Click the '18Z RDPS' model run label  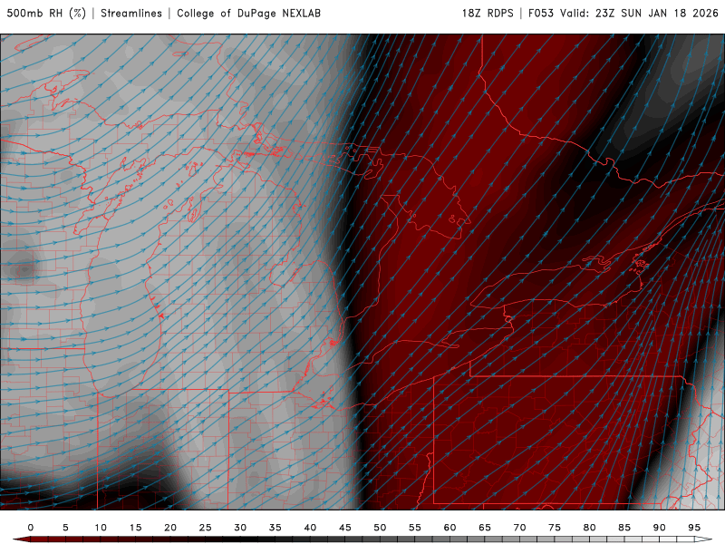pyautogui.click(x=488, y=14)
